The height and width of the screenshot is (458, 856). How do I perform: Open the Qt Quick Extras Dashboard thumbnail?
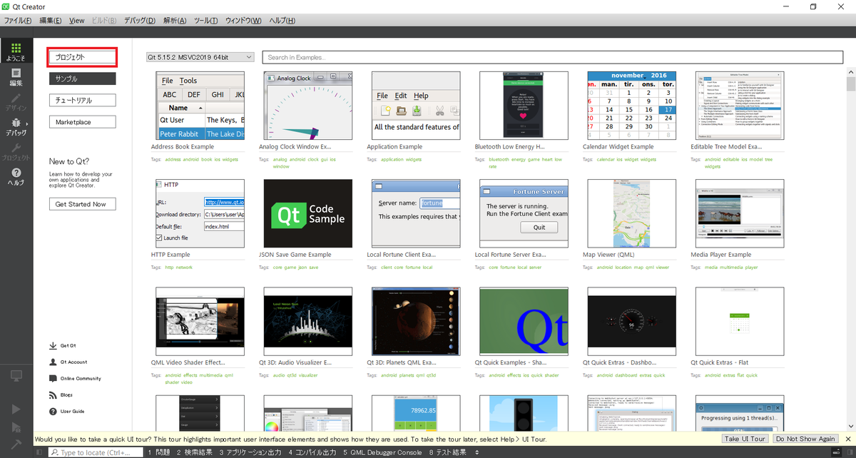(631, 321)
